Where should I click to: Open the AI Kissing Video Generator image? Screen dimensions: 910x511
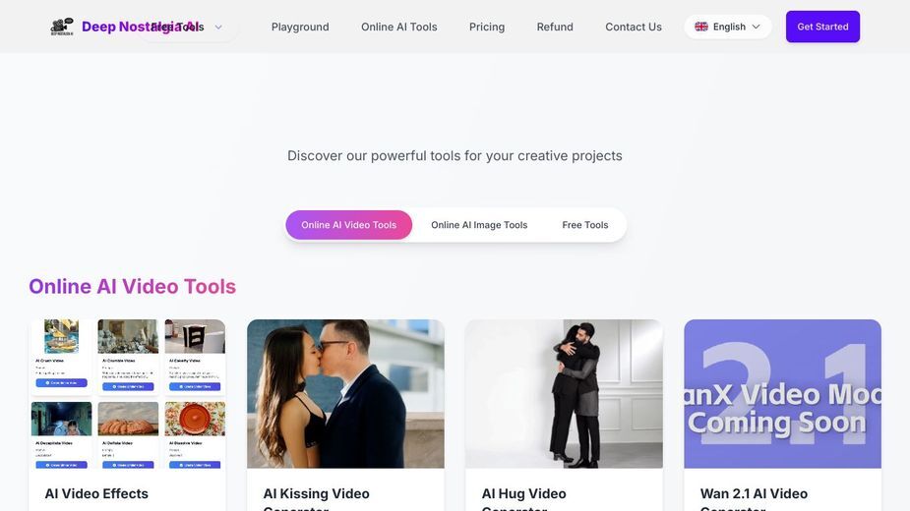[x=346, y=394]
